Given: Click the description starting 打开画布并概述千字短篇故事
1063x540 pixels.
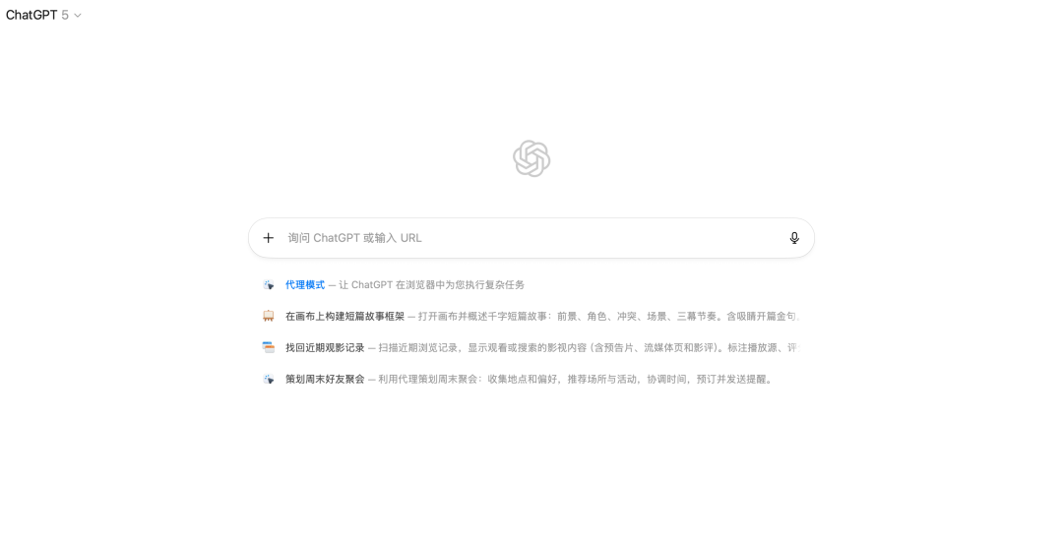Looking at the screenshot, I should (x=609, y=317).
